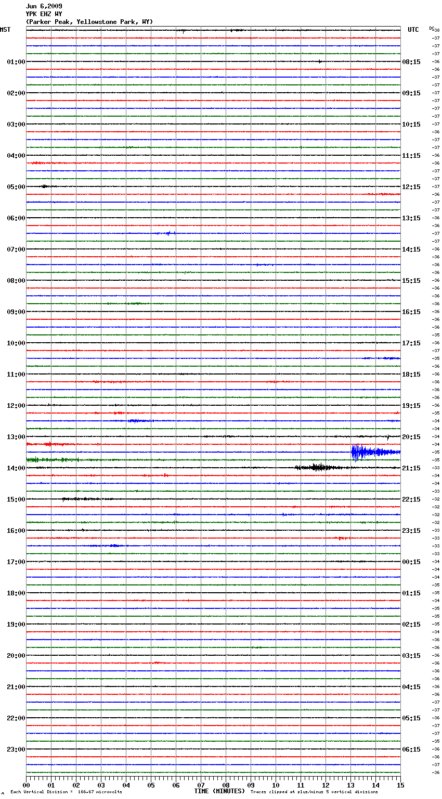The height and width of the screenshot is (799, 442).
Task: Click the 18:15 UTC time label
Action: point(411,374)
